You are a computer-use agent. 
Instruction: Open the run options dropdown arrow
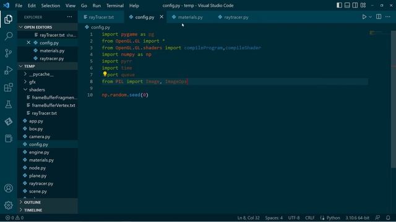click(x=370, y=17)
